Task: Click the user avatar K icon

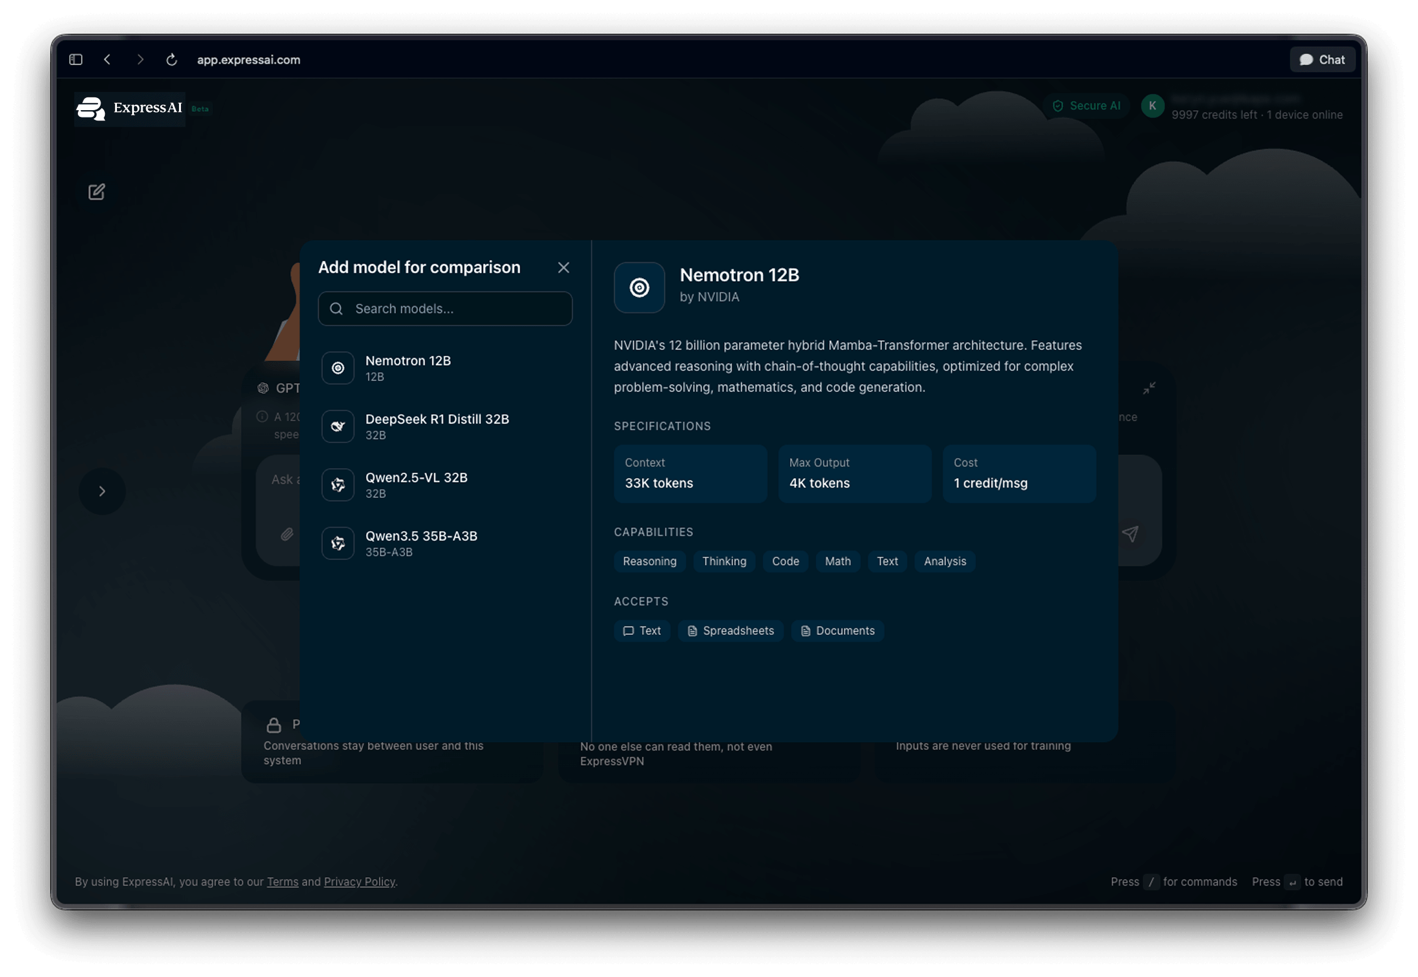Action: (x=1152, y=106)
